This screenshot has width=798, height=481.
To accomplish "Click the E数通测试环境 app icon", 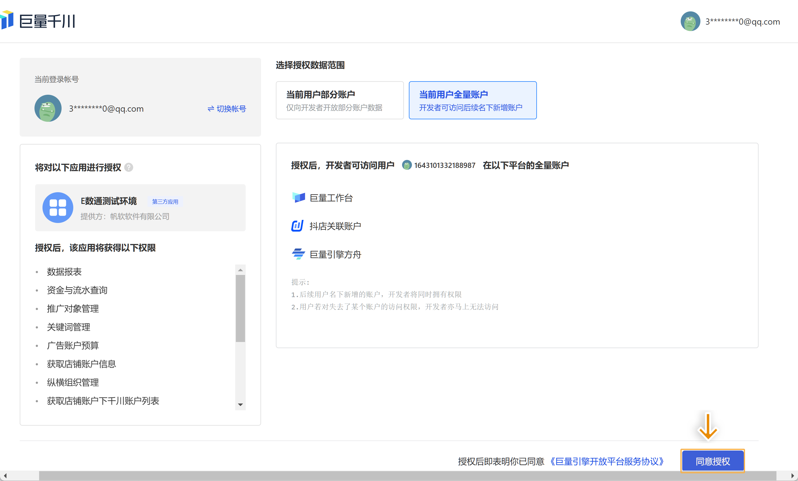I will click(58, 207).
